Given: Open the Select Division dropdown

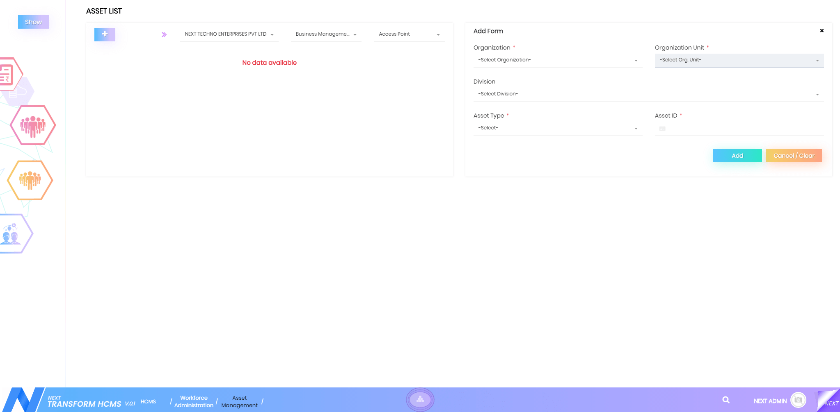Looking at the screenshot, I should [x=648, y=94].
